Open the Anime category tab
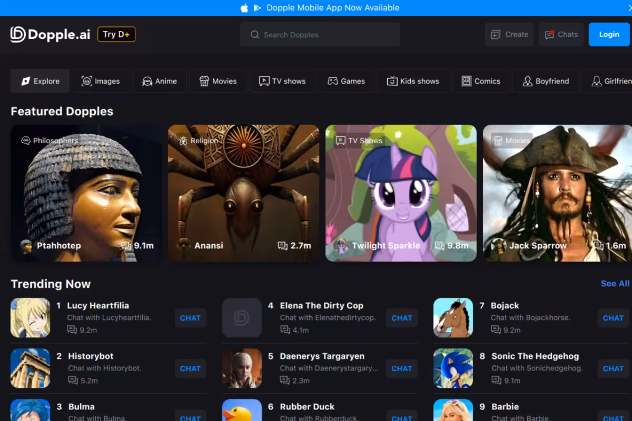This screenshot has height=421, width=632. 160,81
